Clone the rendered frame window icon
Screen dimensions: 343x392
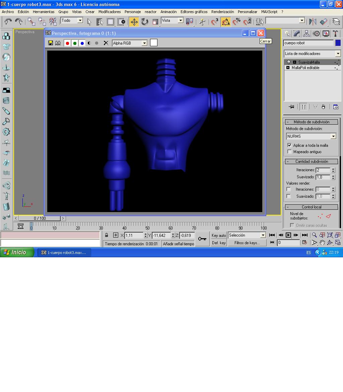point(58,43)
